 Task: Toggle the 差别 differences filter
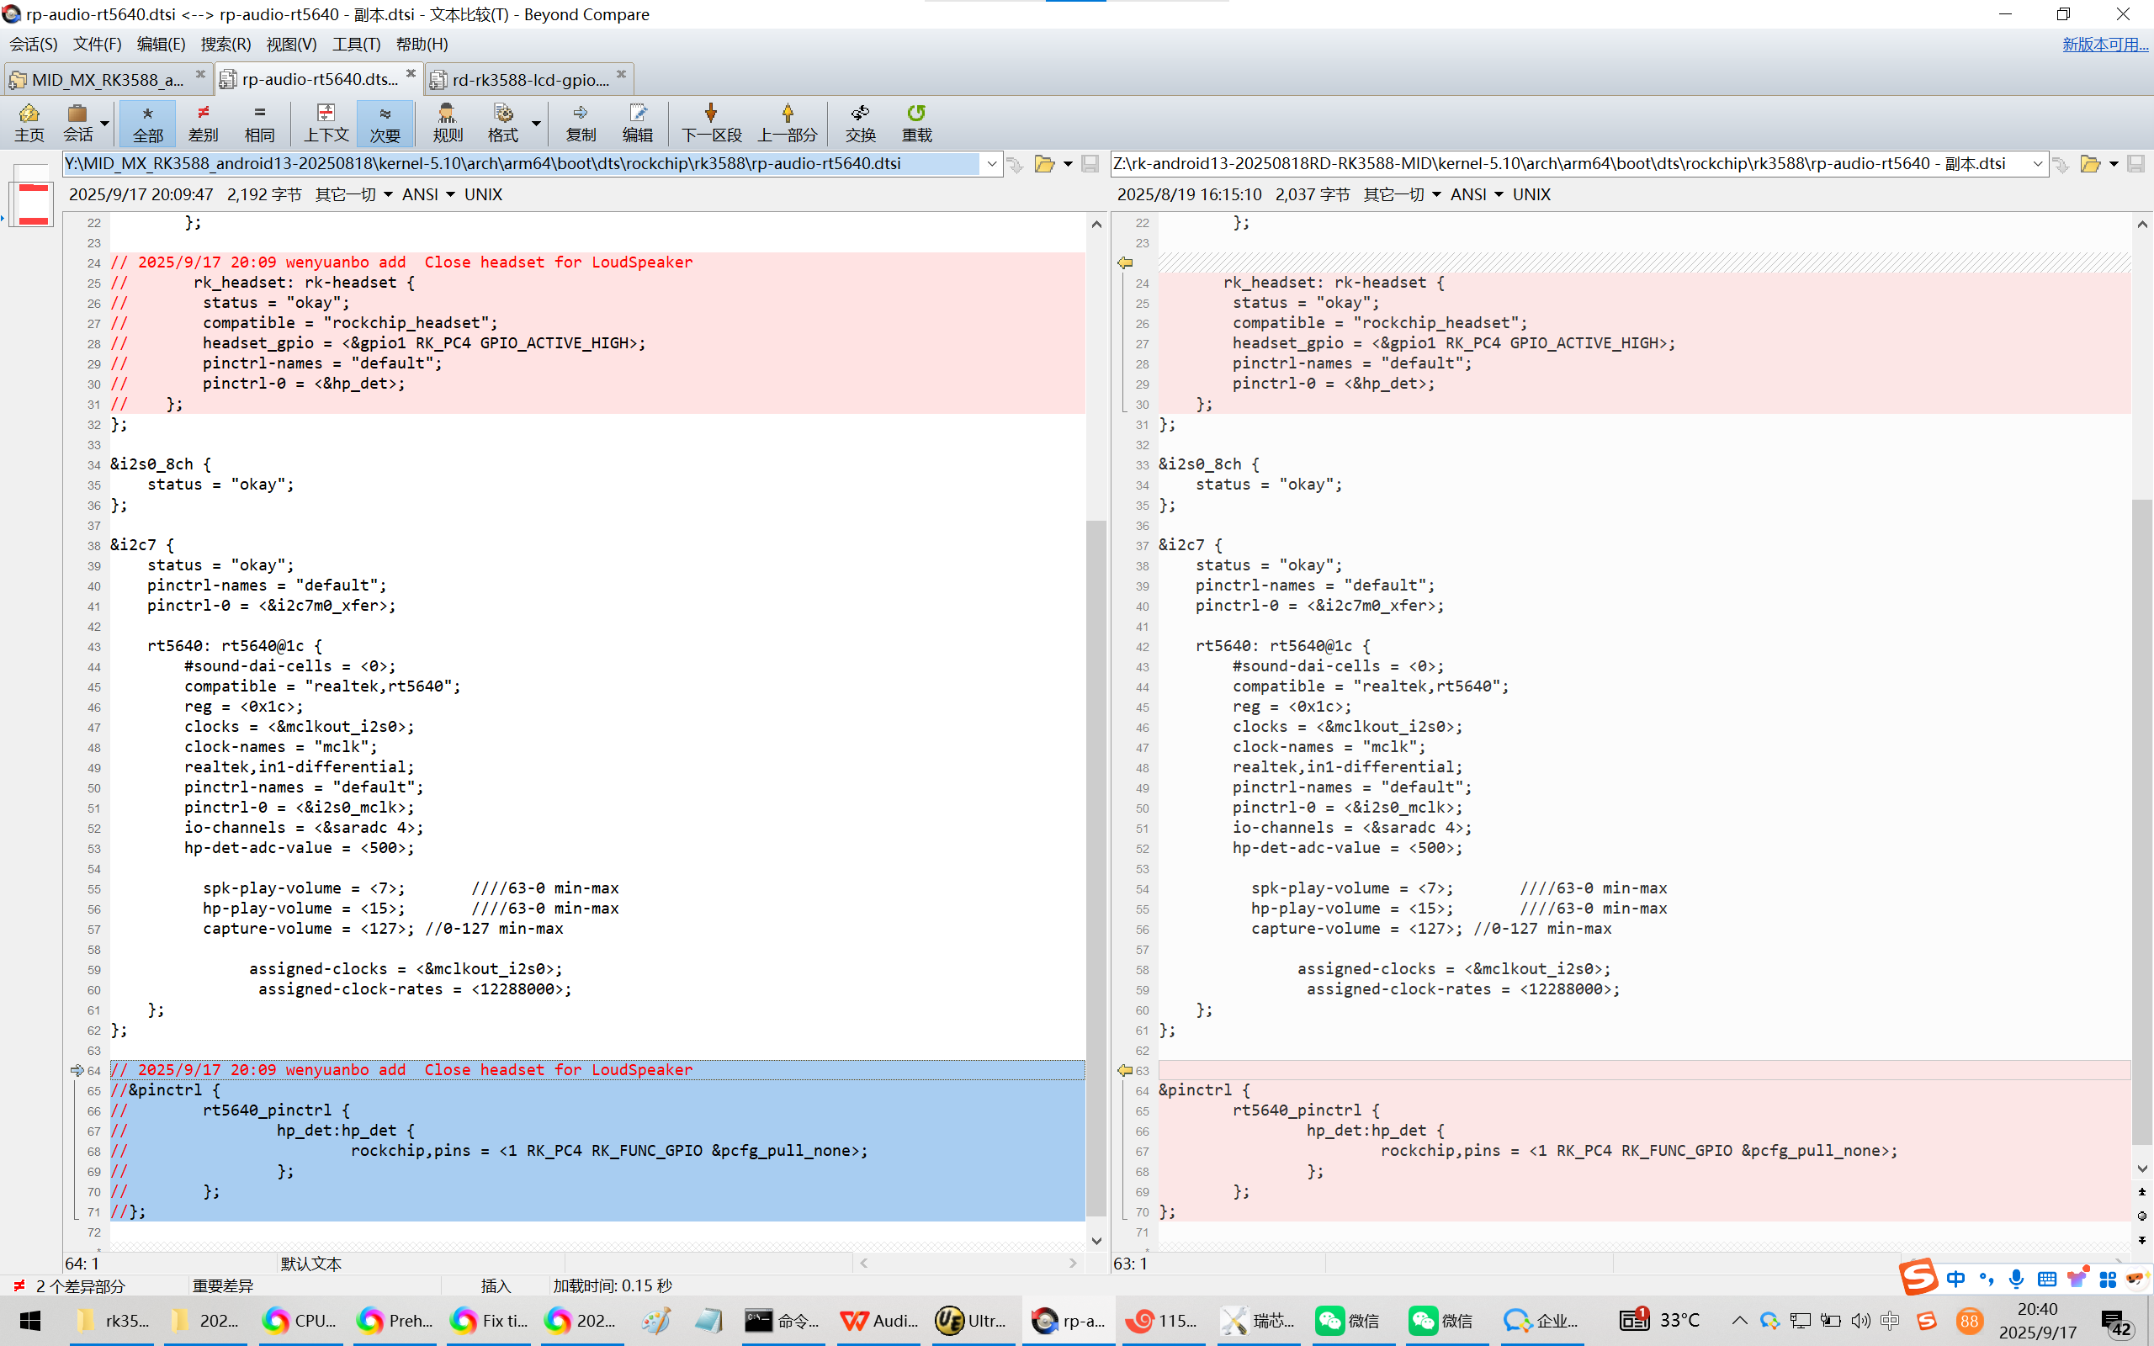click(203, 123)
